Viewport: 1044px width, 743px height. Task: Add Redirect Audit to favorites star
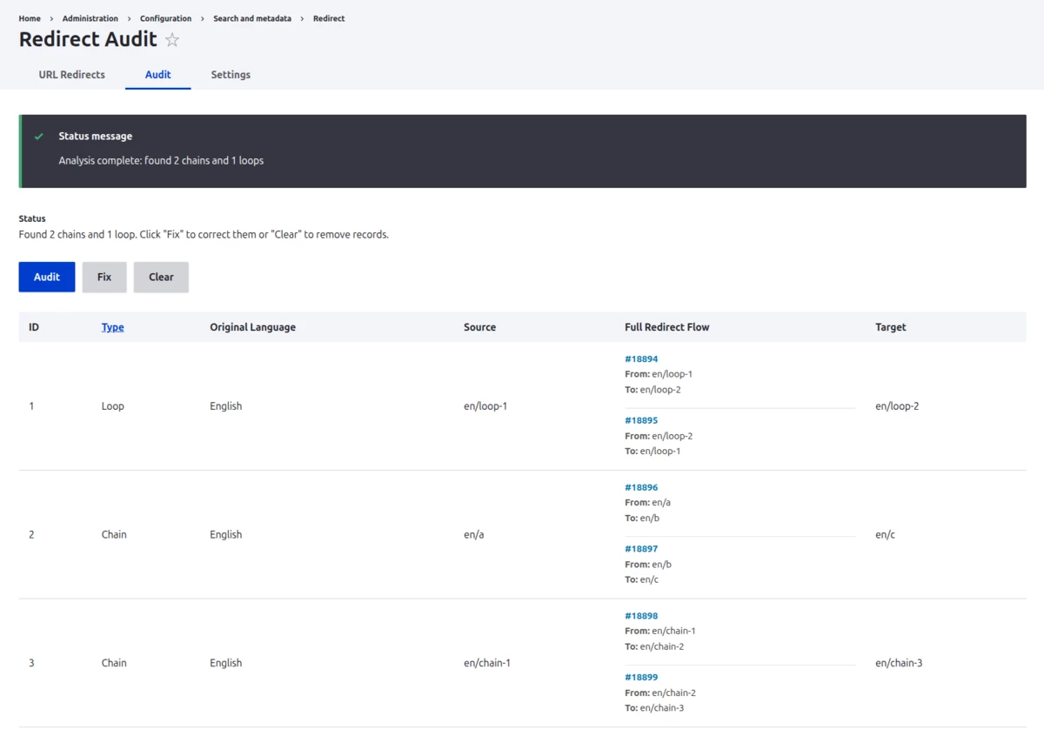coord(172,40)
